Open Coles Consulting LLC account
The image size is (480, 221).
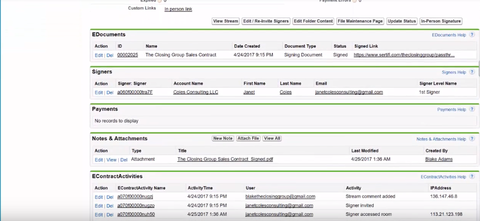196,92
